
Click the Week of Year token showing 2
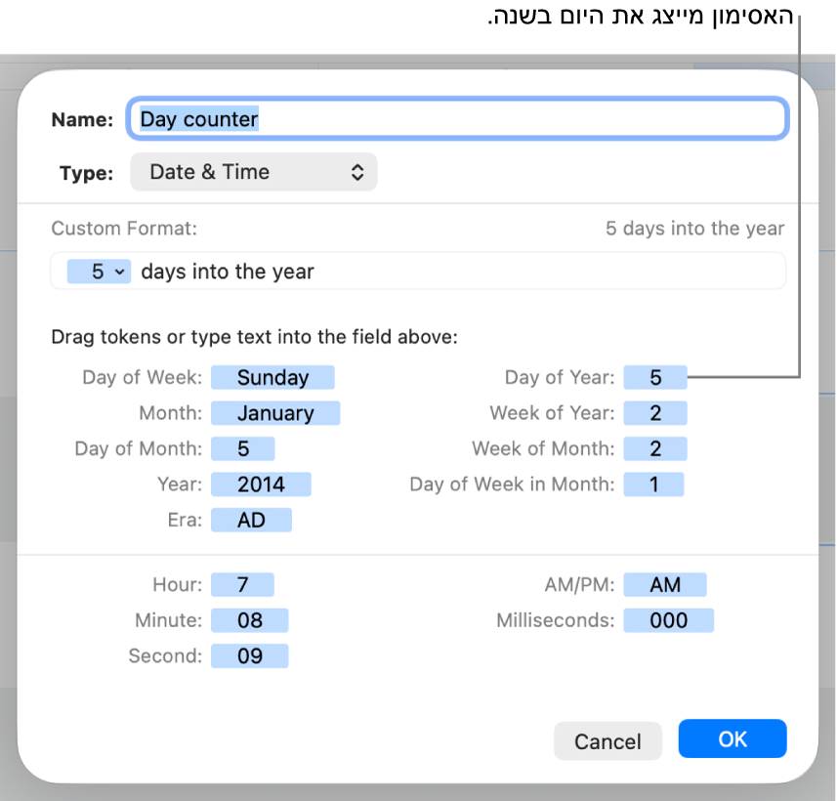pos(654,412)
